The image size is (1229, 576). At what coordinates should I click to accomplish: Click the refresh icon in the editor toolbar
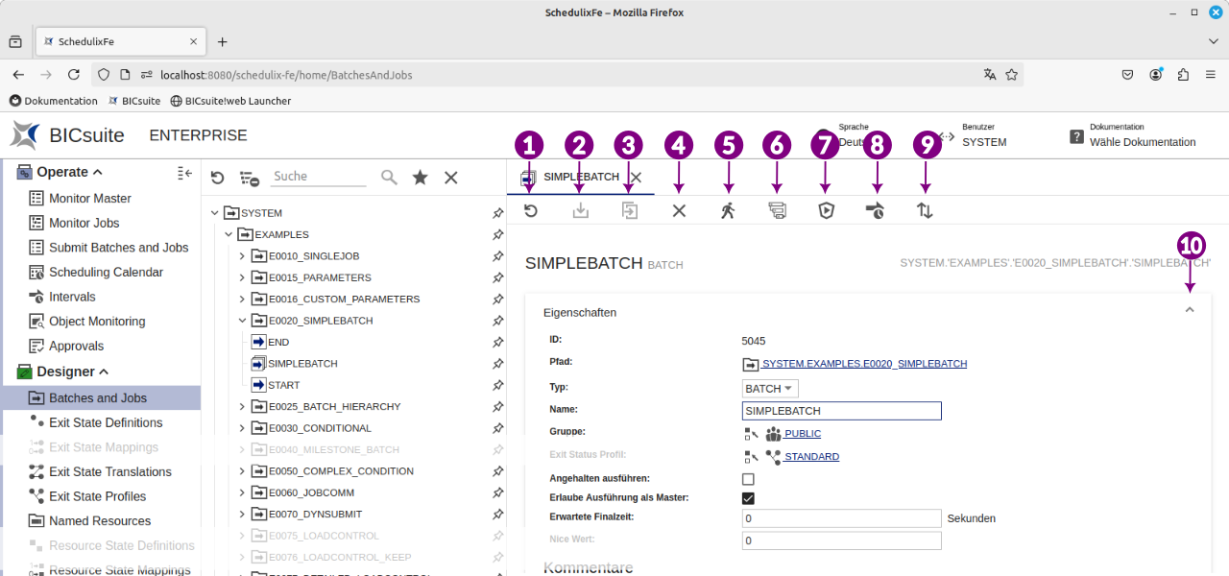(x=530, y=211)
